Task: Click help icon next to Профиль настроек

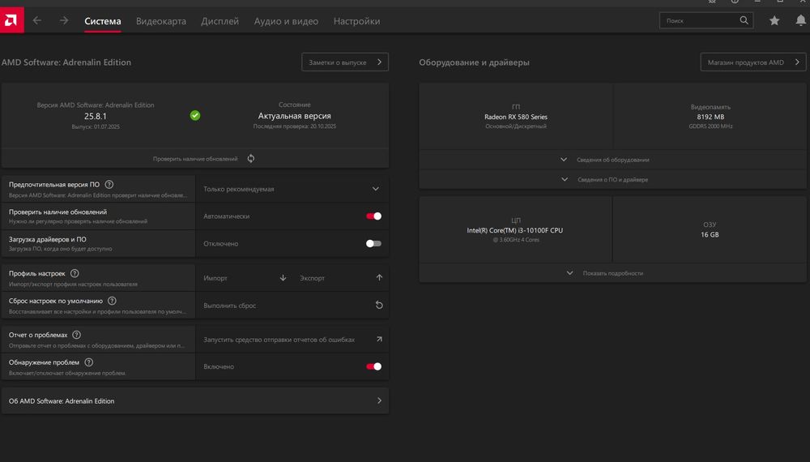Action: pyautogui.click(x=75, y=273)
